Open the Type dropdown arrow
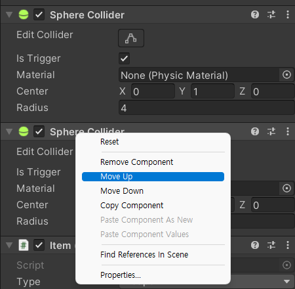295x289 pixels. (x=286, y=281)
